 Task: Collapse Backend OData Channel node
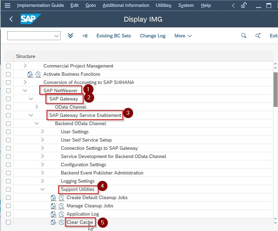click(x=37, y=123)
